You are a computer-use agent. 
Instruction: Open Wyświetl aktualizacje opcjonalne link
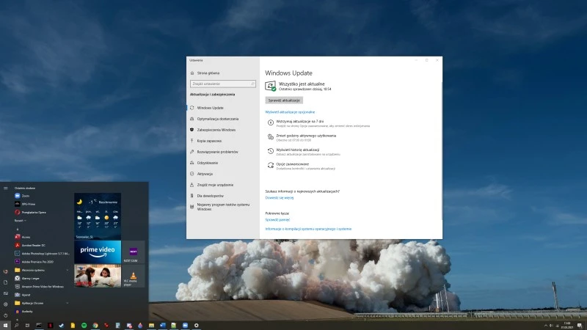290,112
